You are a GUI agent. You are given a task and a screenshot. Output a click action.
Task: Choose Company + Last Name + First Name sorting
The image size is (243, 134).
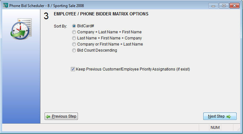(x=74, y=32)
